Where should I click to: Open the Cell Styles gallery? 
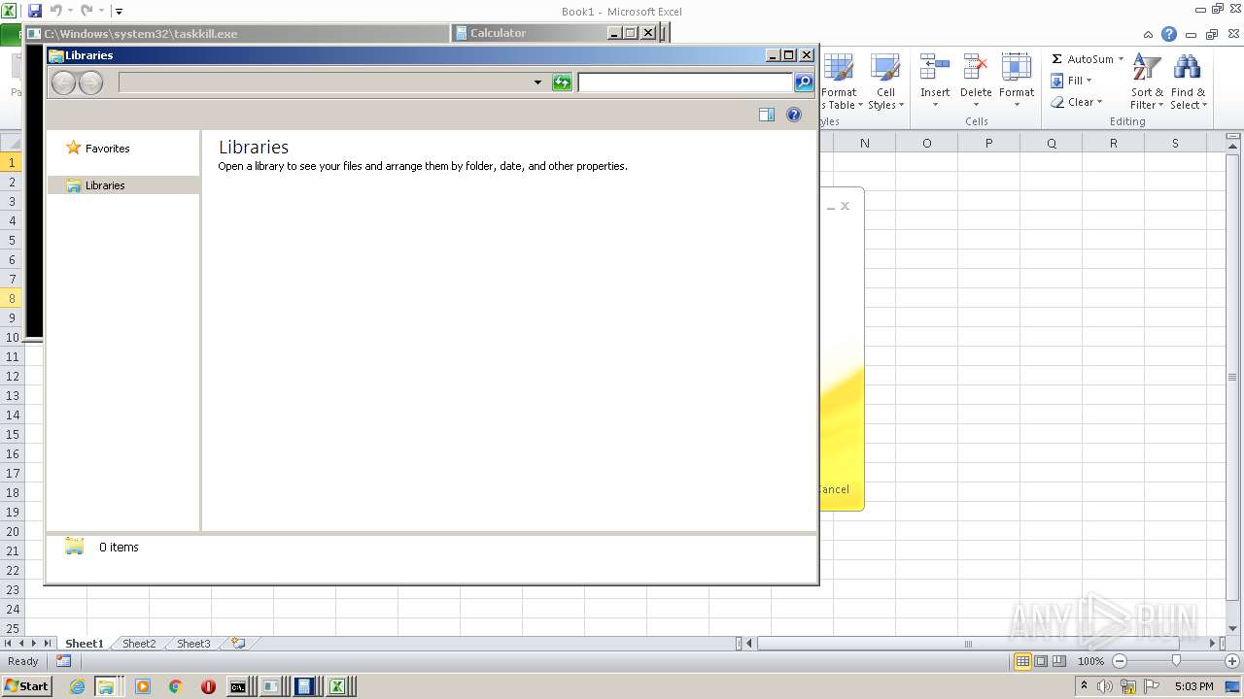click(x=885, y=83)
